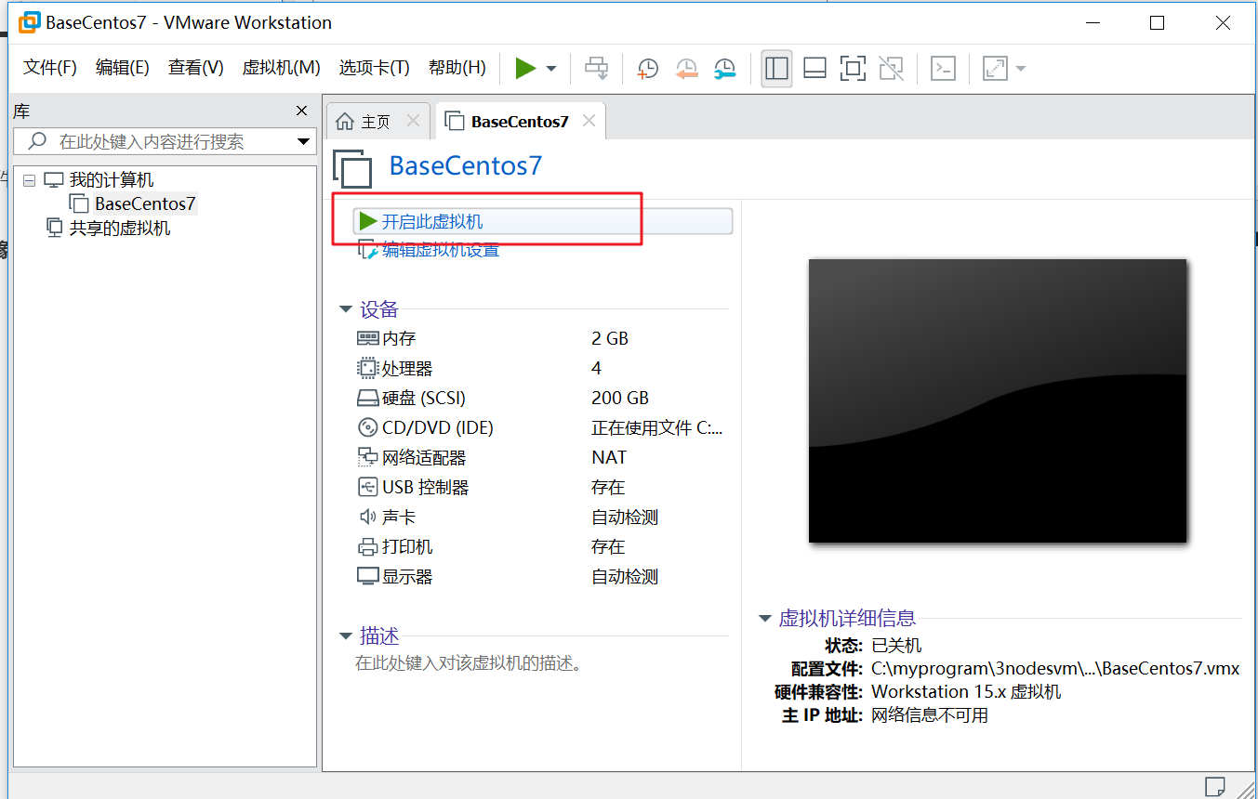Click the green power-on toolbar icon
This screenshot has height=799, width=1258.
pos(525,69)
